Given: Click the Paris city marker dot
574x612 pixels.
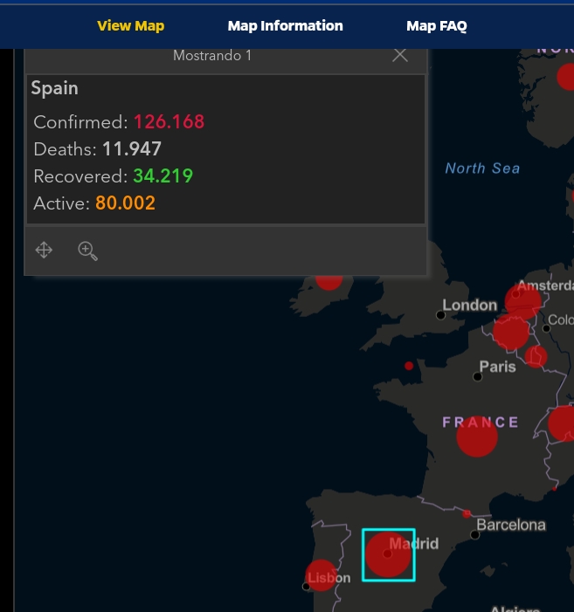Looking at the screenshot, I should [477, 377].
